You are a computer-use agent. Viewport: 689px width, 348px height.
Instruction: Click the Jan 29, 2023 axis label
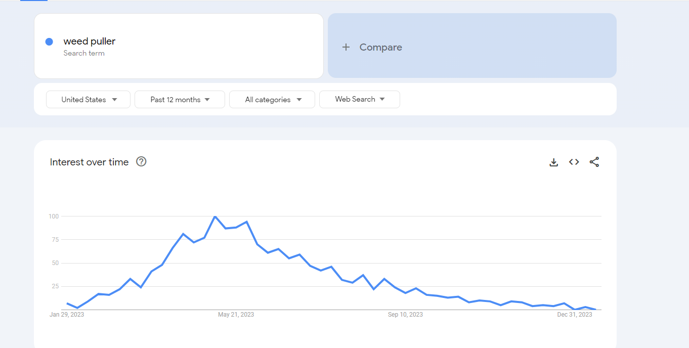click(x=67, y=315)
